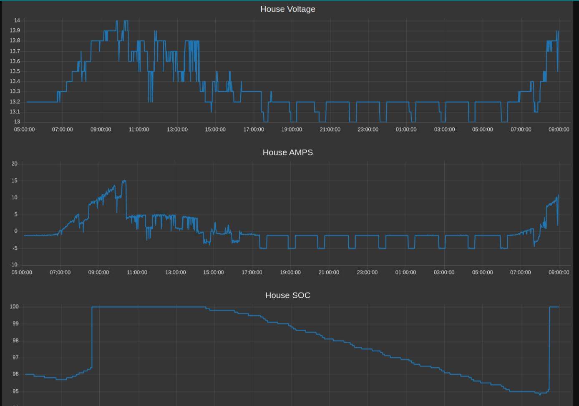
Task: Click 03:00:00 tick on House Voltage x-axis
Action: point(444,130)
